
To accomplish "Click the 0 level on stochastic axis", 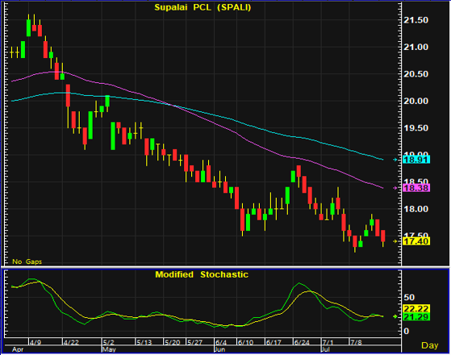I will pos(406,331).
